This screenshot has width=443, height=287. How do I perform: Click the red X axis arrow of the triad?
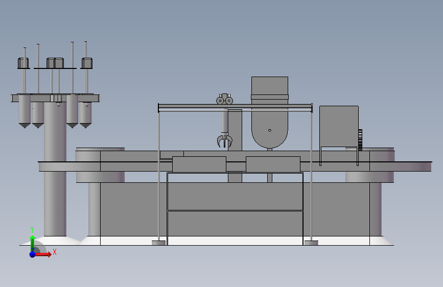click(44, 254)
